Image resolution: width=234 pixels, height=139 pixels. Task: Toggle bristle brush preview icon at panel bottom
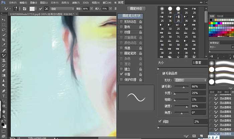186,136
